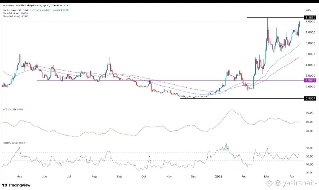The width and height of the screenshot is (319, 190).
Task: Click the 0.9007 support level label
Action: [310, 99]
